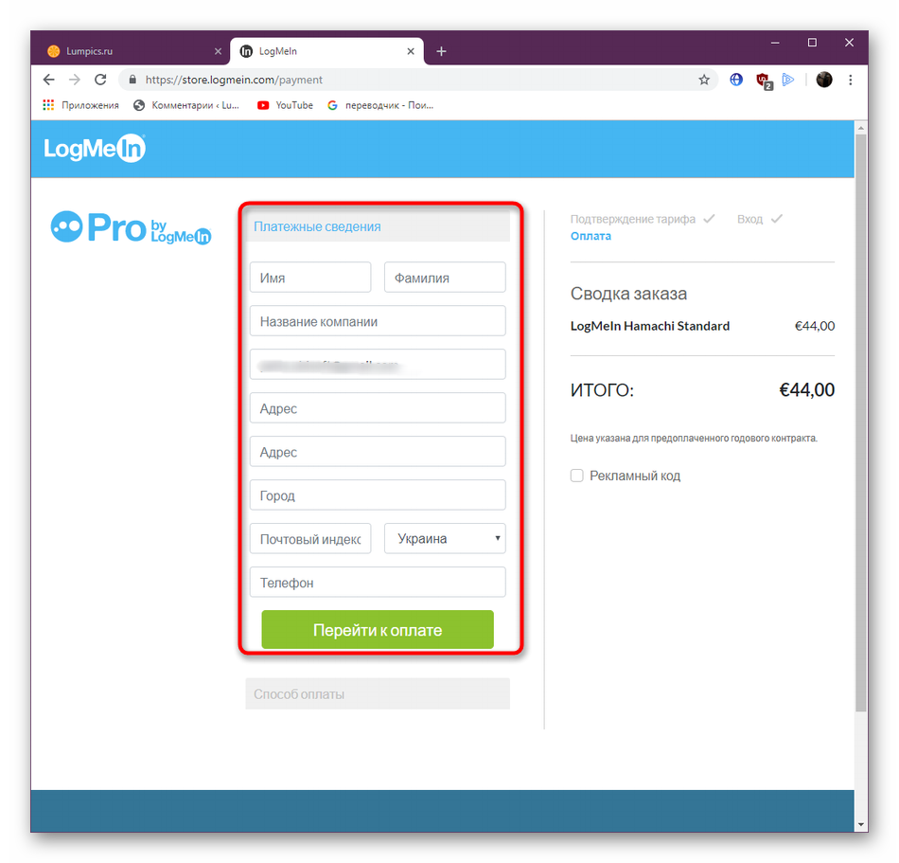Click the blue globe extension icon
Image resolution: width=899 pixels, height=863 pixels.
coord(736,80)
